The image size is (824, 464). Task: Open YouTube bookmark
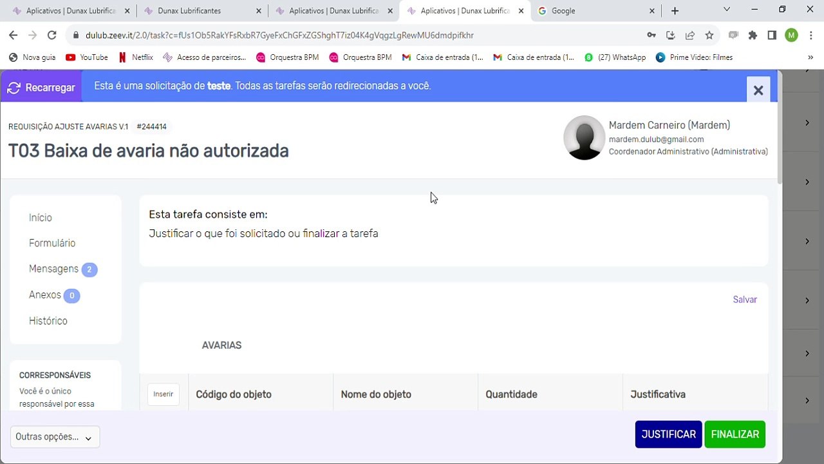87,57
